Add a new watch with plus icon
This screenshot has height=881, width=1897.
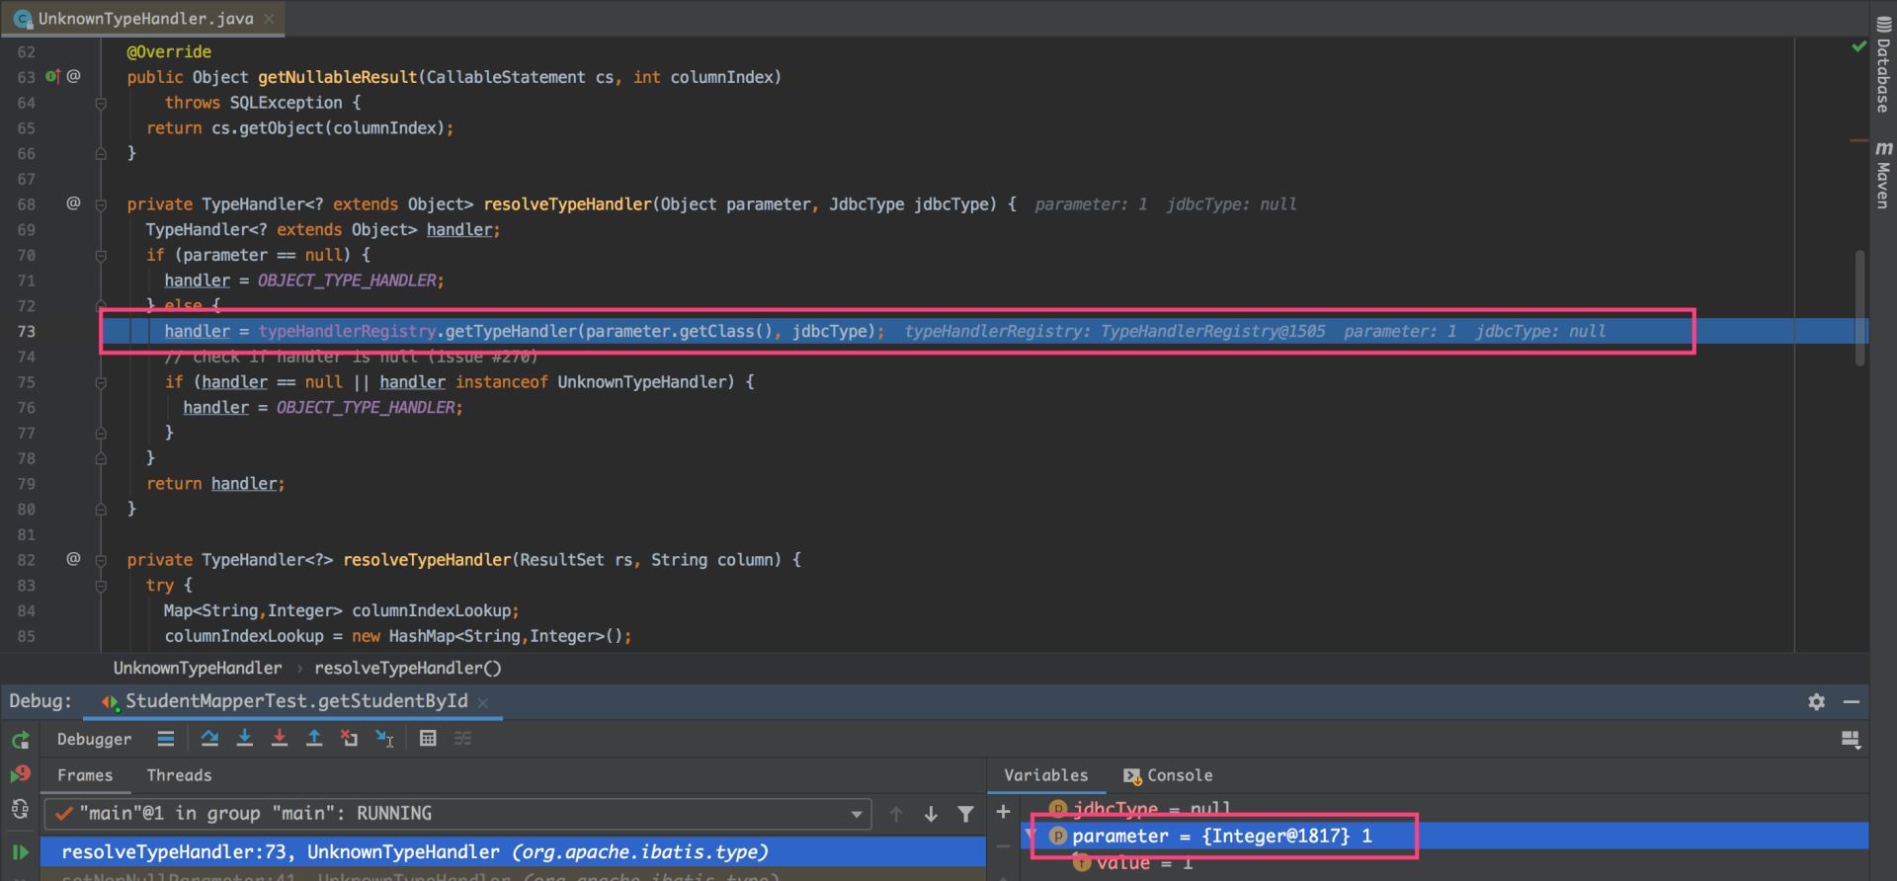tap(1003, 812)
